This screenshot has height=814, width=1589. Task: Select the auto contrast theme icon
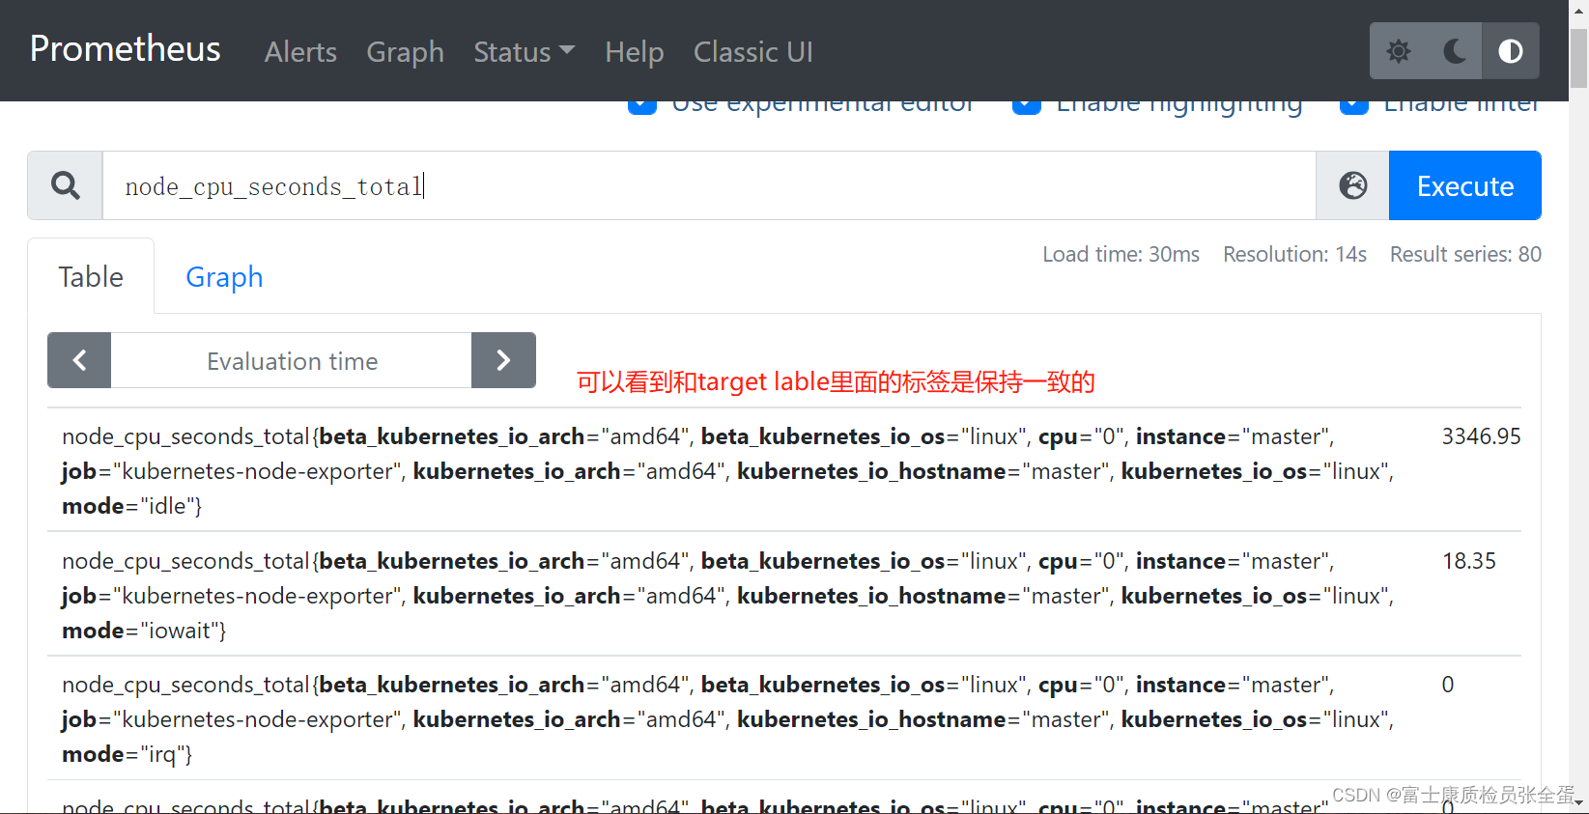tap(1511, 51)
